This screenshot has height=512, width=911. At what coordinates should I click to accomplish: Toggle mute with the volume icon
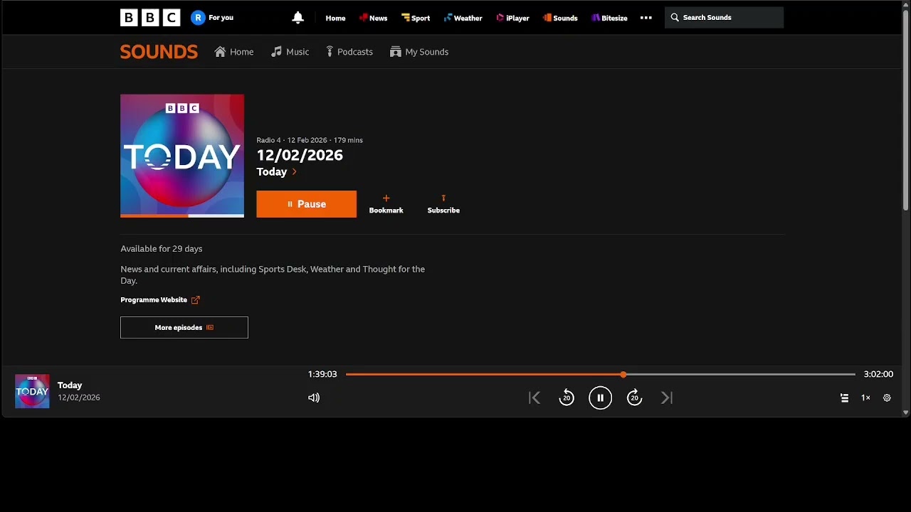click(314, 398)
